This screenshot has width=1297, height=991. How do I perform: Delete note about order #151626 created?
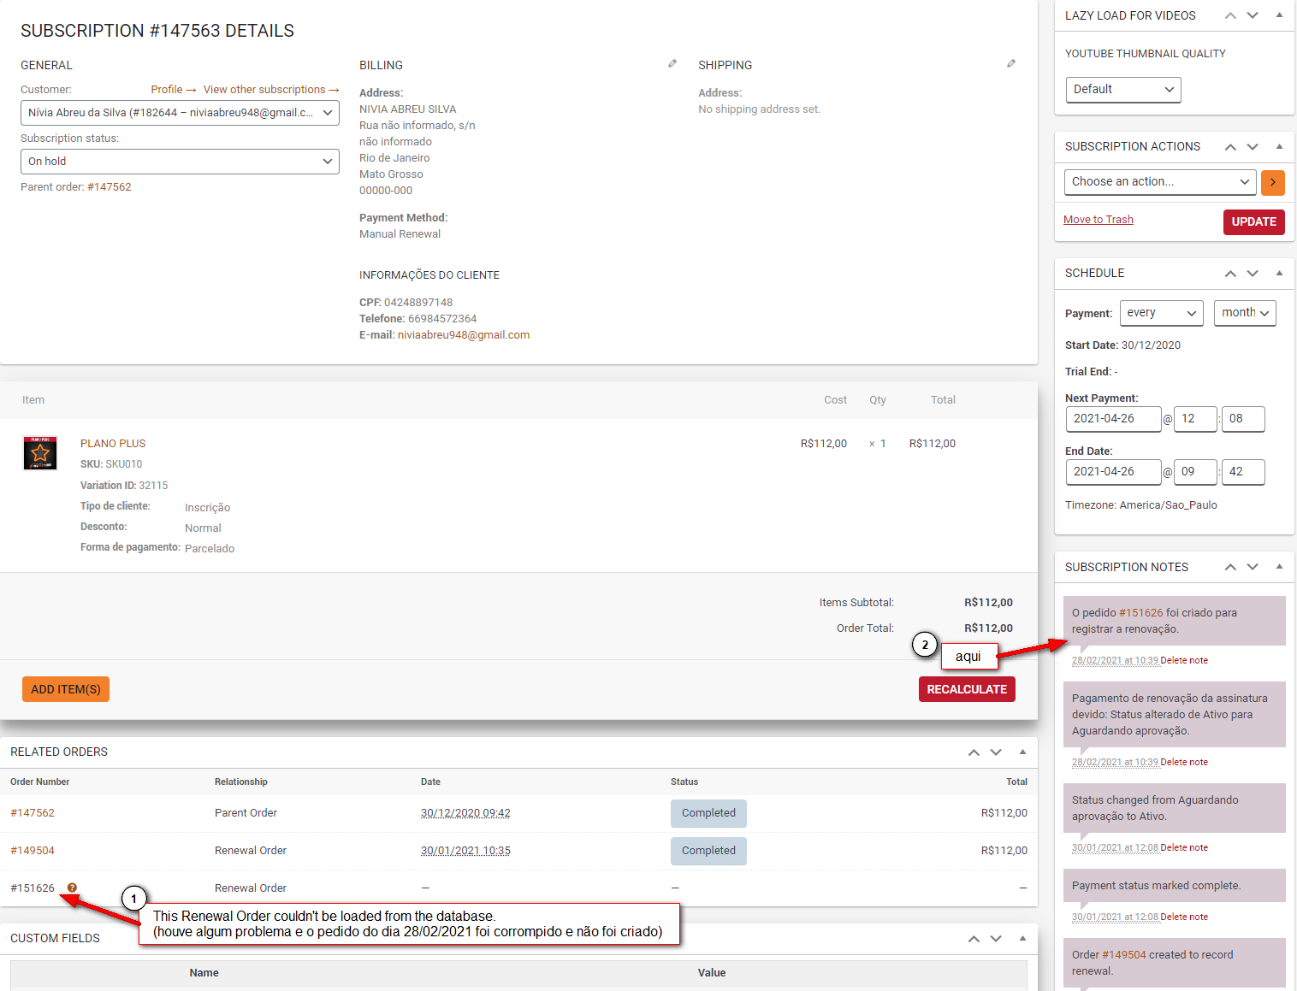(1184, 661)
